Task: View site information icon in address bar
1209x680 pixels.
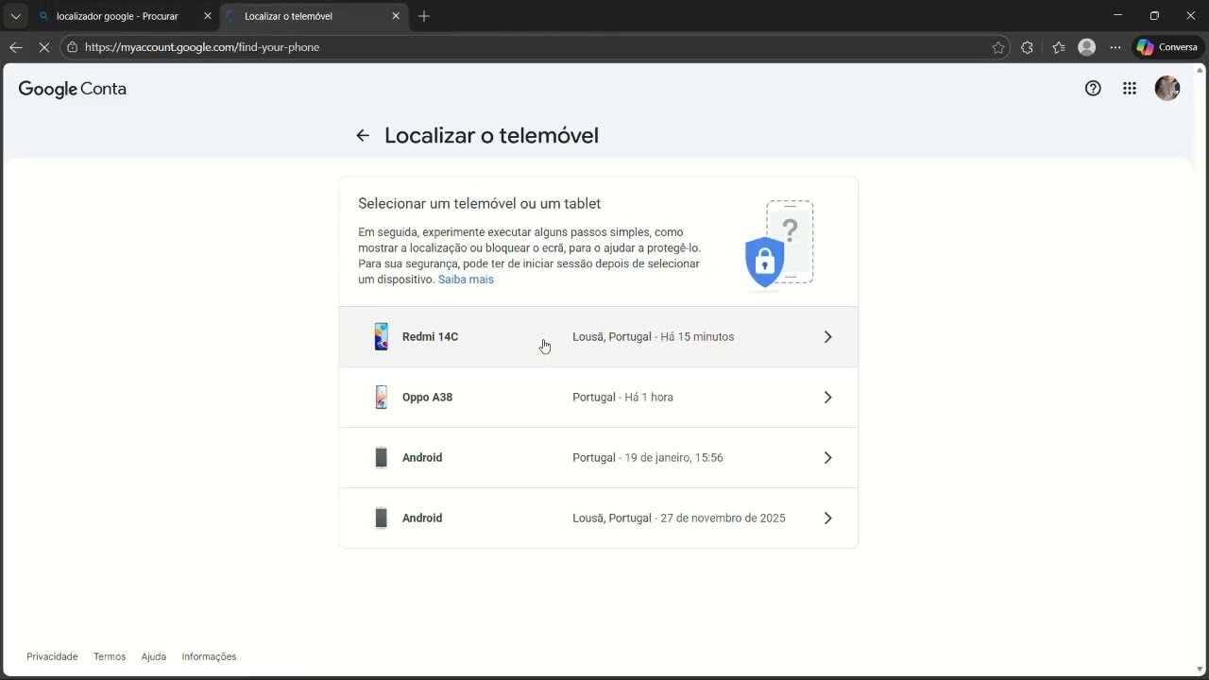Action: click(72, 47)
